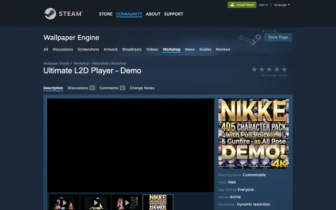The image size is (336, 210).
Task: Select the Description tab
Action: click(53, 88)
